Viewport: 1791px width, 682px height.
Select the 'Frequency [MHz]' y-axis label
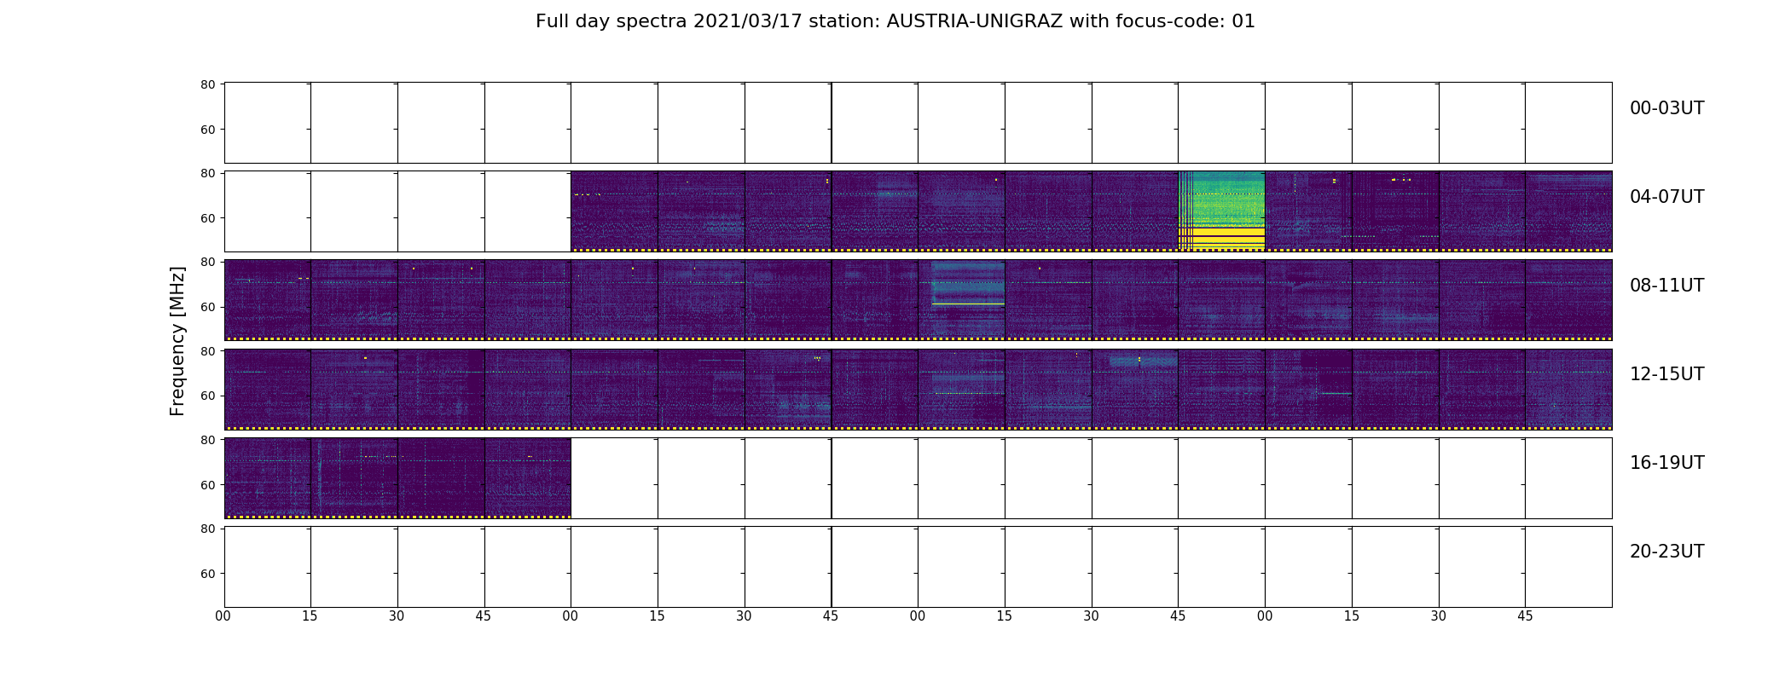pos(177,341)
